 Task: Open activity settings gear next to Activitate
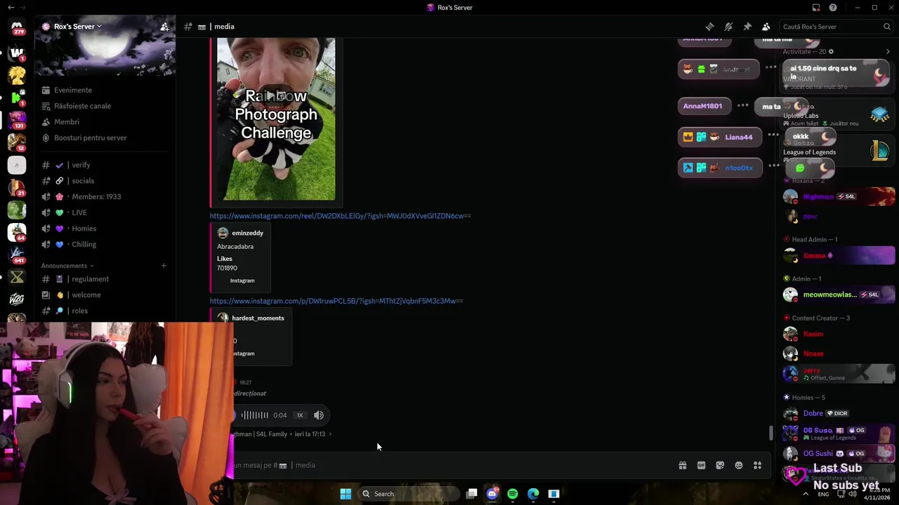click(x=832, y=52)
